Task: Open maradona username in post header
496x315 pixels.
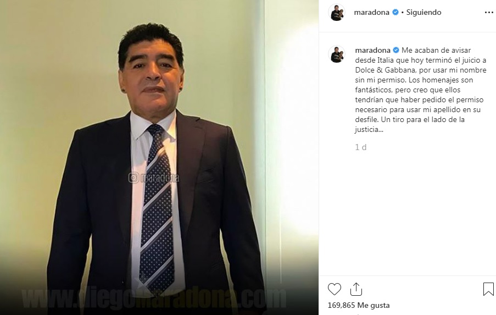Action: 371,12
